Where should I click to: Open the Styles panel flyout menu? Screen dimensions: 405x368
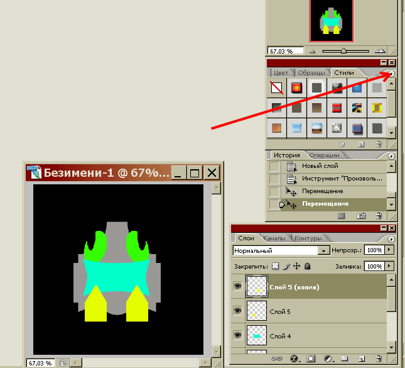pyautogui.click(x=392, y=74)
